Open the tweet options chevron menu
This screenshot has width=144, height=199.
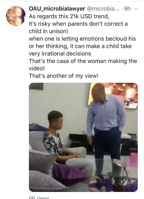(x=136, y=9)
